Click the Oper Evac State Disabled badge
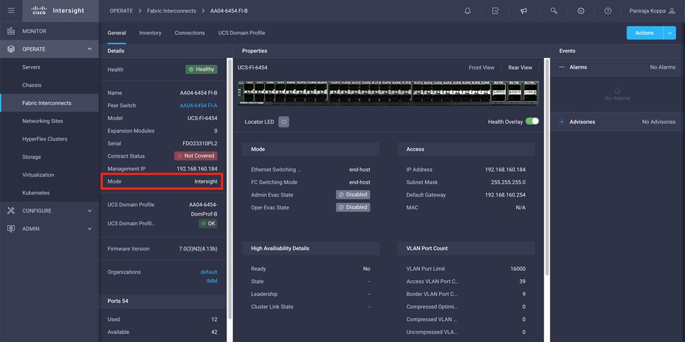The height and width of the screenshot is (342, 685). click(x=353, y=207)
